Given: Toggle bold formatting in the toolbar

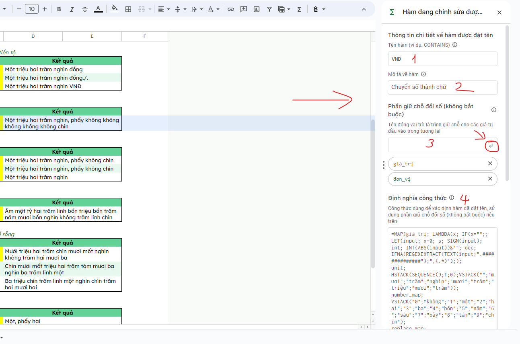Looking at the screenshot, I should (x=59, y=9).
